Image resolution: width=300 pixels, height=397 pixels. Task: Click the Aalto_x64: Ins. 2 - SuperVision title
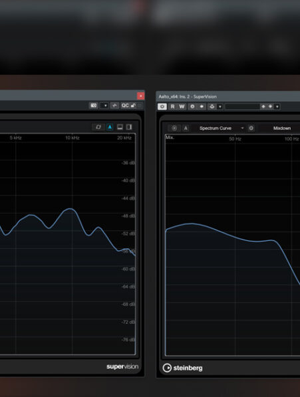pos(188,96)
